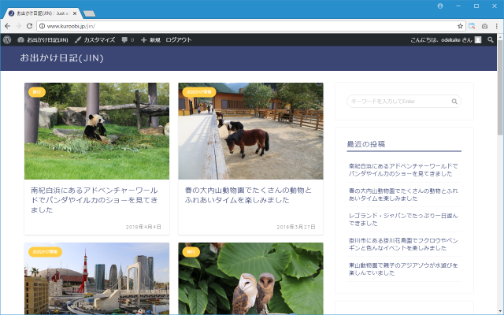Click ログアウト in the admin bar
The image size is (504, 315).
(179, 40)
